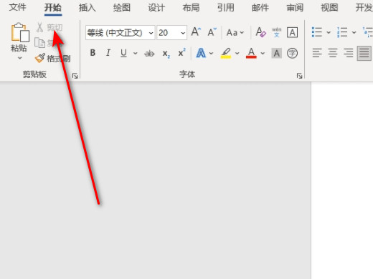Switch to the 邮件 Mailings tab
Viewport: 373px width, 279px height.
click(260, 8)
